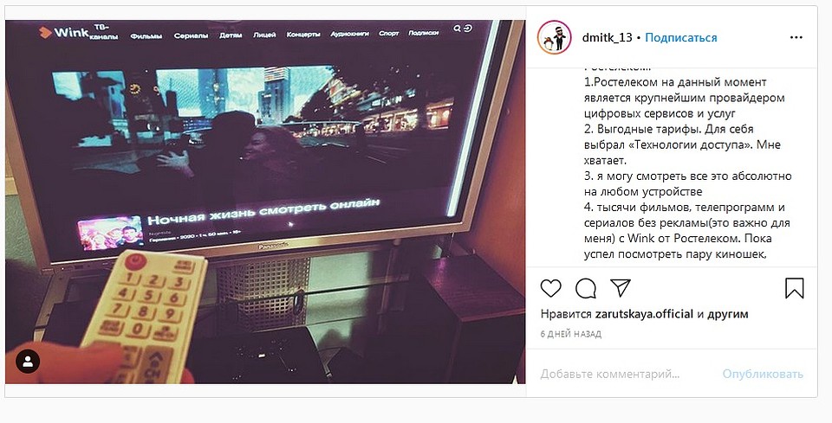View others who liked via другим
The height and width of the screenshot is (423, 832).
(727, 314)
